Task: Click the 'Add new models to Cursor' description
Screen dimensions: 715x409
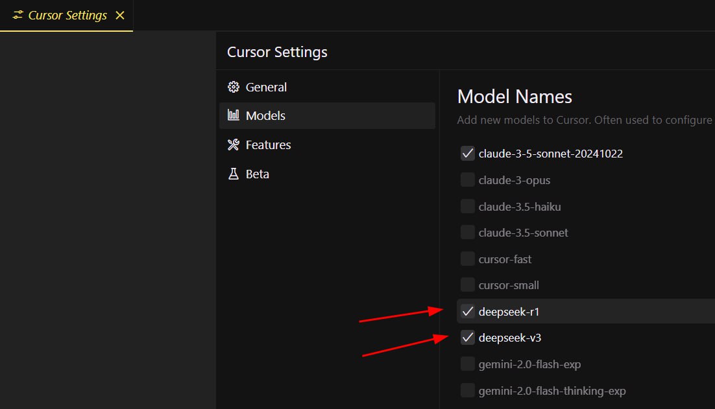Action: click(584, 120)
